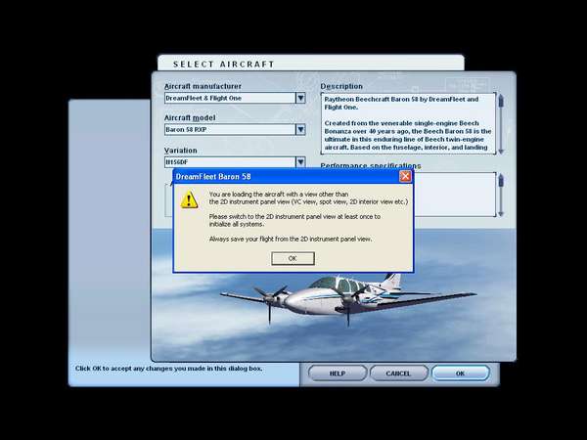Open the Aircraft manufacturer dropdown arrow
The image size is (587, 440).
click(x=300, y=98)
